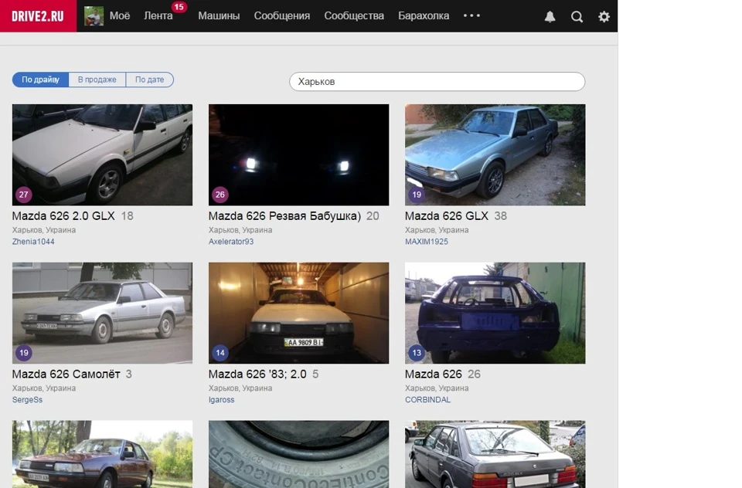The width and height of the screenshot is (742, 488).
Task: Click the 26 badge on Резвая Бабушка photo
Action: pyautogui.click(x=220, y=195)
